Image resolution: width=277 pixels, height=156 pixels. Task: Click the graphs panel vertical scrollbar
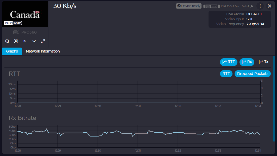click(274, 99)
